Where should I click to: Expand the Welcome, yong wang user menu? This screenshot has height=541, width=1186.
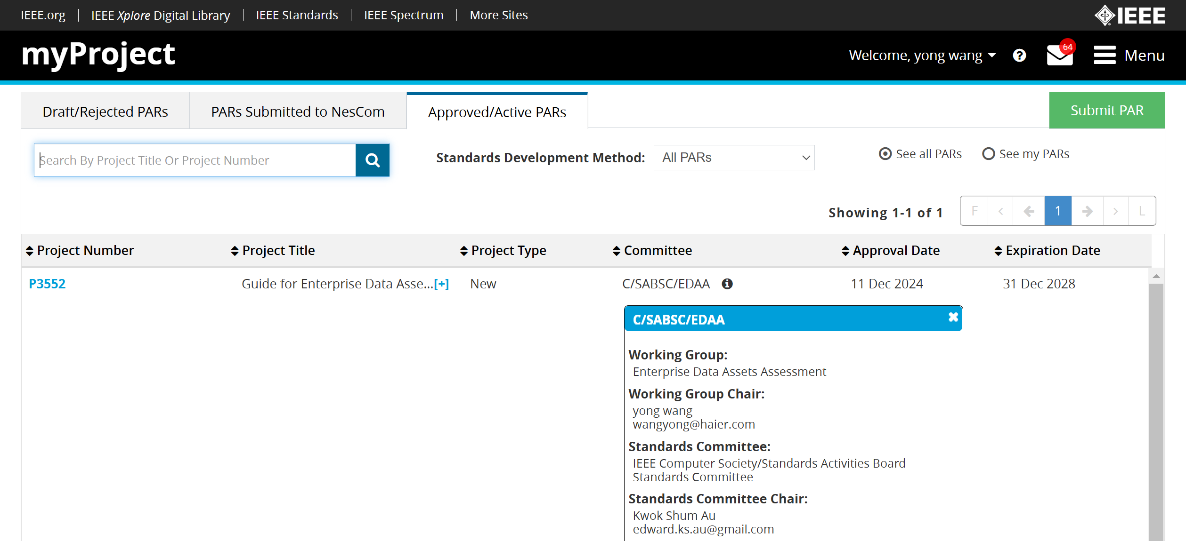tap(922, 56)
